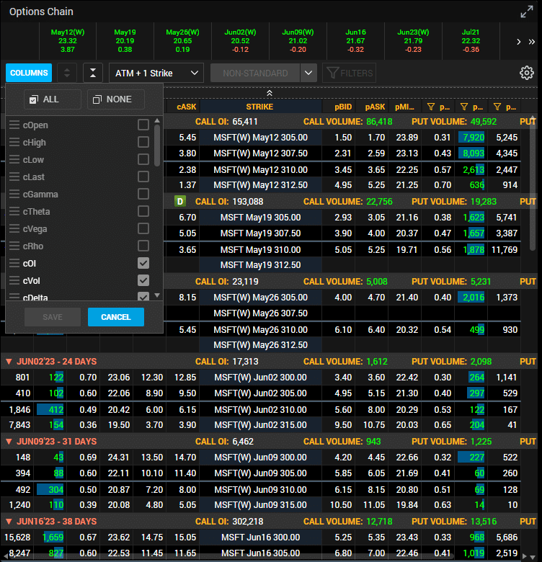The image size is (542, 562).
Task: Check the cTheta column box
Action: pos(143,211)
